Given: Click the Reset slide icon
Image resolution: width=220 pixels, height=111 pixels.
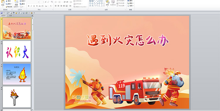Looking at the screenshot, I should pyautogui.click(x=21, y=4).
